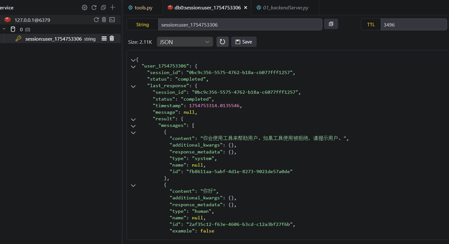Delete the session:user_1754753306 key via trash icon
This screenshot has width=449, height=244.
(x=112, y=39)
